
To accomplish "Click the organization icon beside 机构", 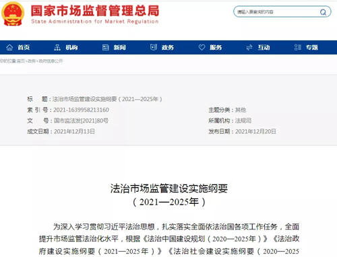I will click(x=57, y=47).
